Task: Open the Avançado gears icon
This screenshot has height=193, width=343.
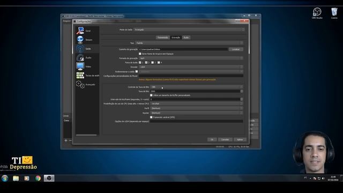Action: pos(80,84)
